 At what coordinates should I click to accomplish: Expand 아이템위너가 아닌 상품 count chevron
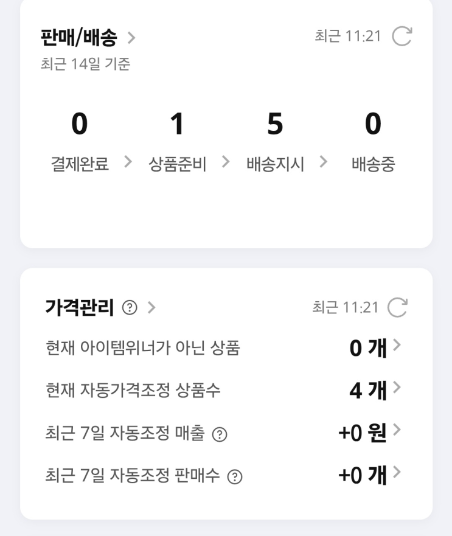397,346
